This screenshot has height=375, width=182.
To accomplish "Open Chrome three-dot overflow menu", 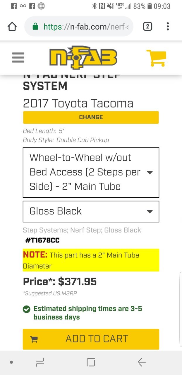I will (168, 27).
